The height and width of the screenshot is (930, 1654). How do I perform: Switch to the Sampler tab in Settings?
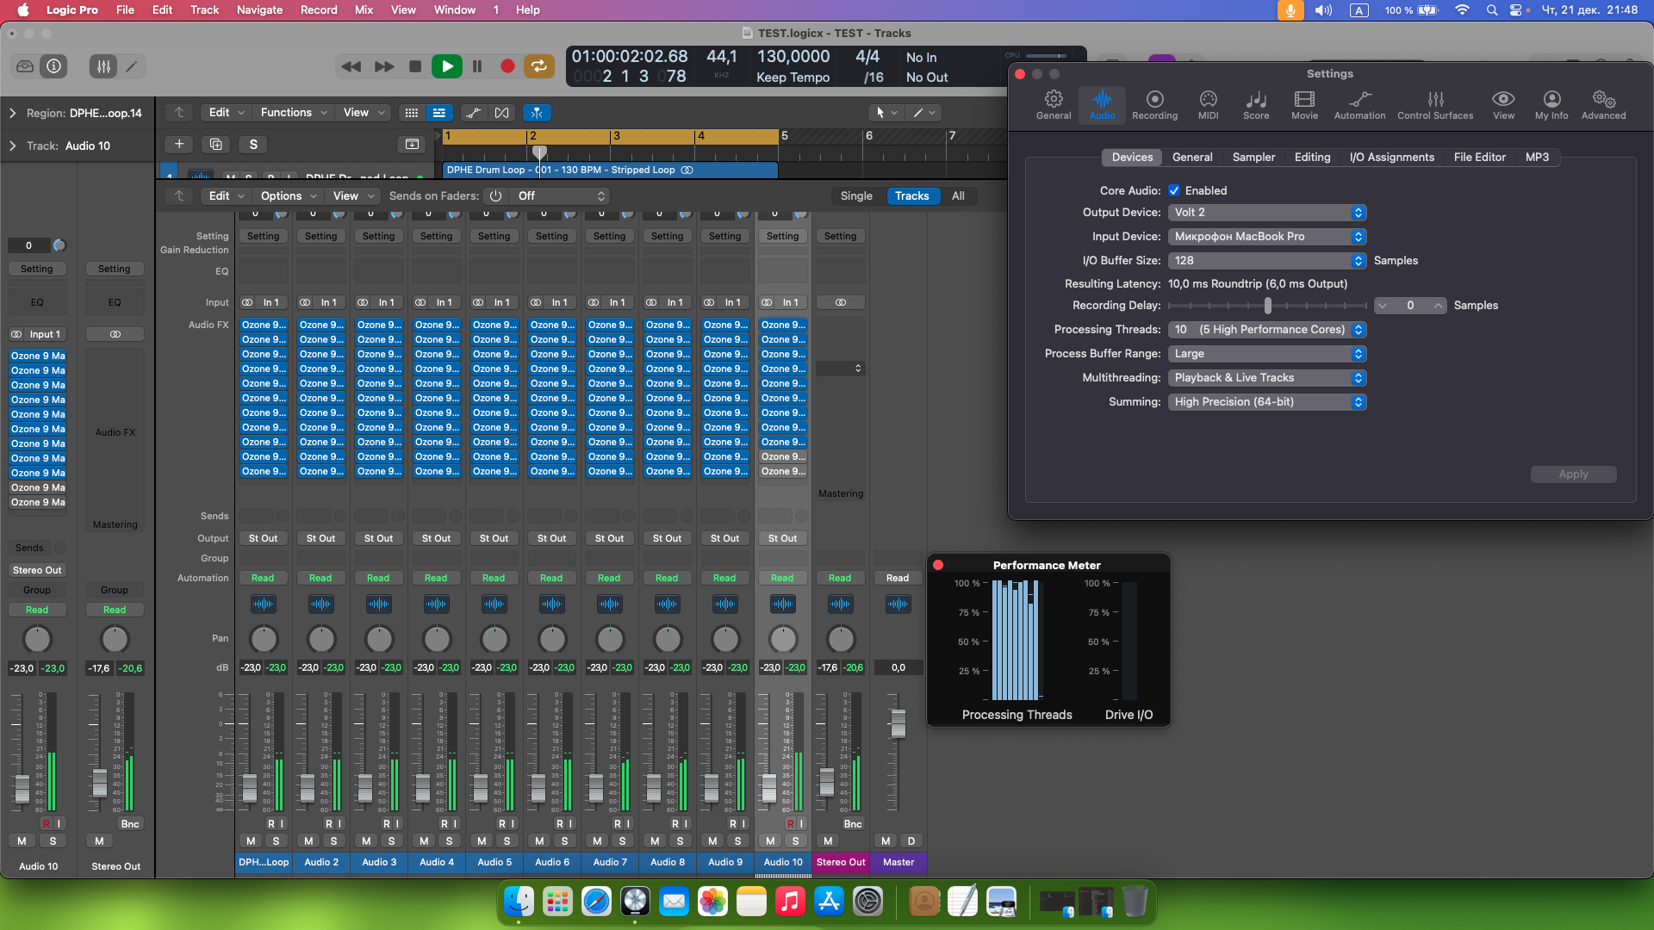pos(1253,158)
